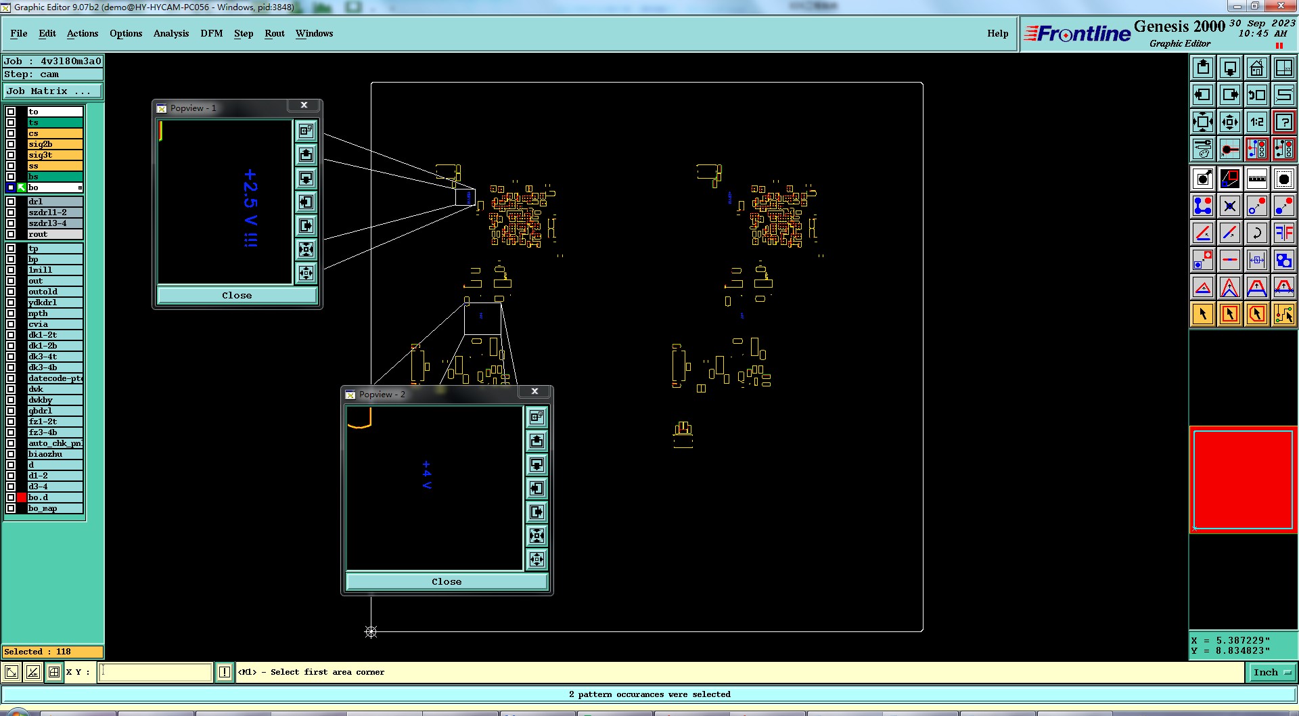The width and height of the screenshot is (1299, 716).
Task: Open the Help menu
Action: pos(997,33)
